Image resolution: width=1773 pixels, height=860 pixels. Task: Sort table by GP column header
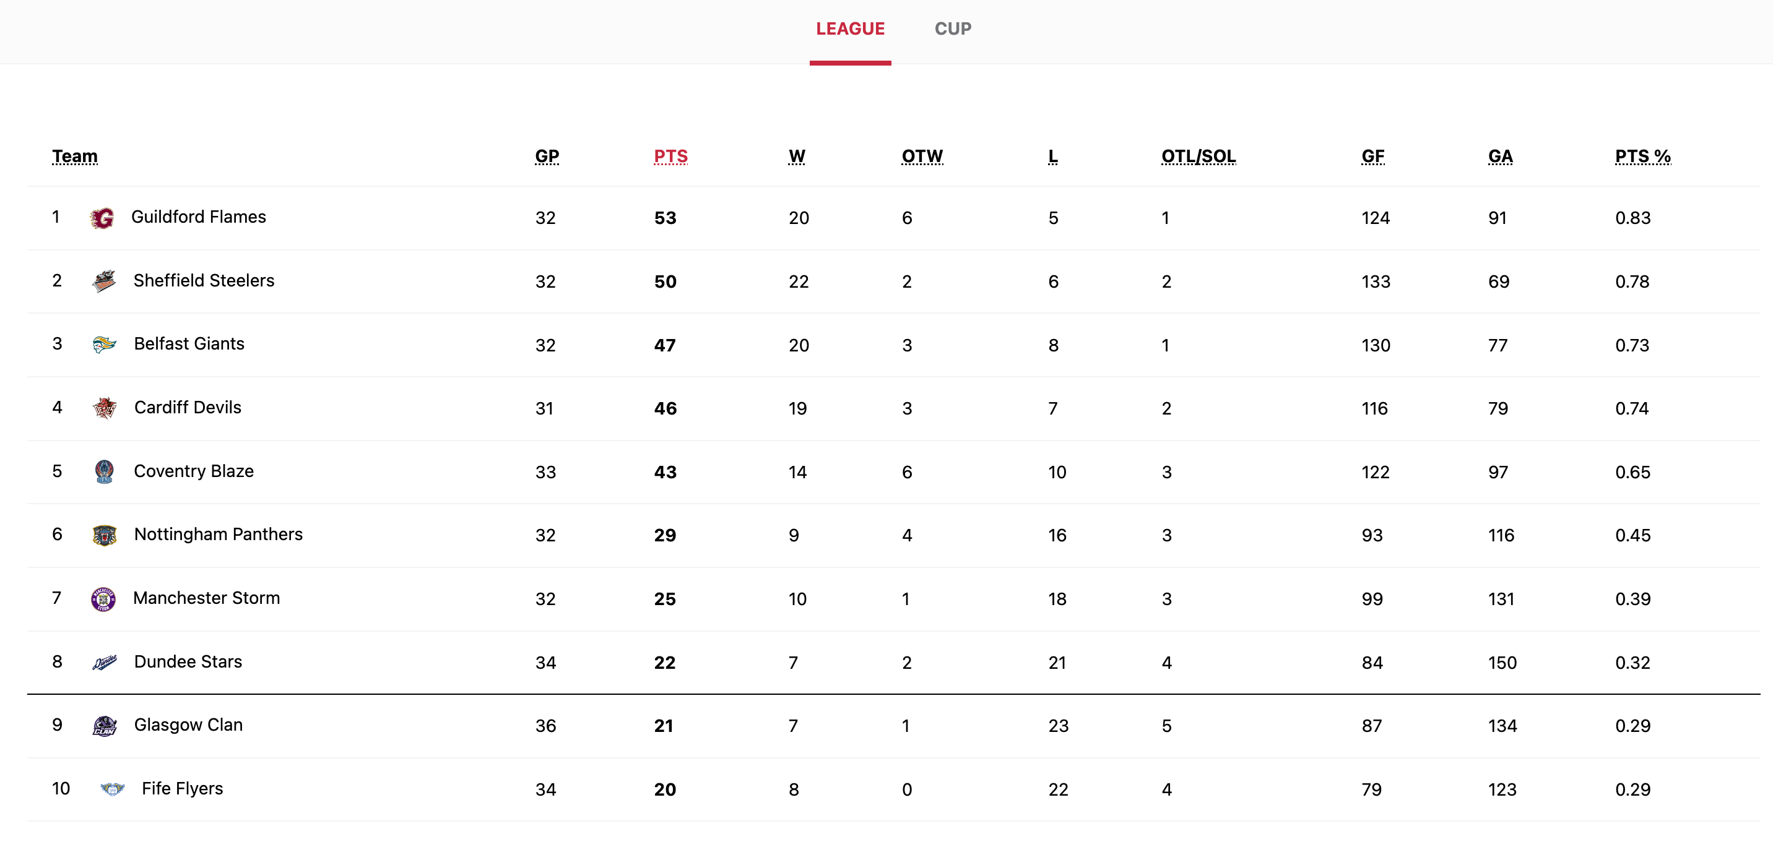547,157
